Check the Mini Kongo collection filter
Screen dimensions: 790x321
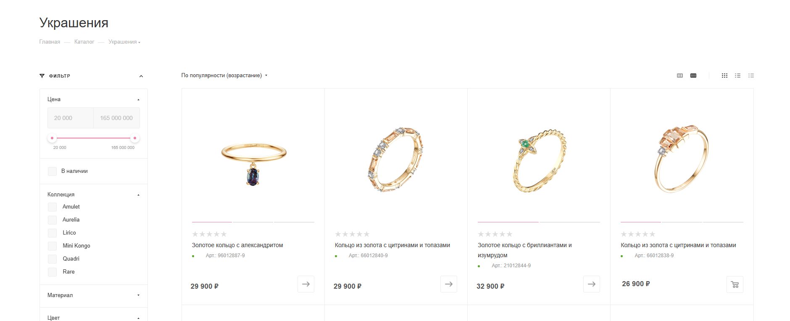pyautogui.click(x=52, y=246)
